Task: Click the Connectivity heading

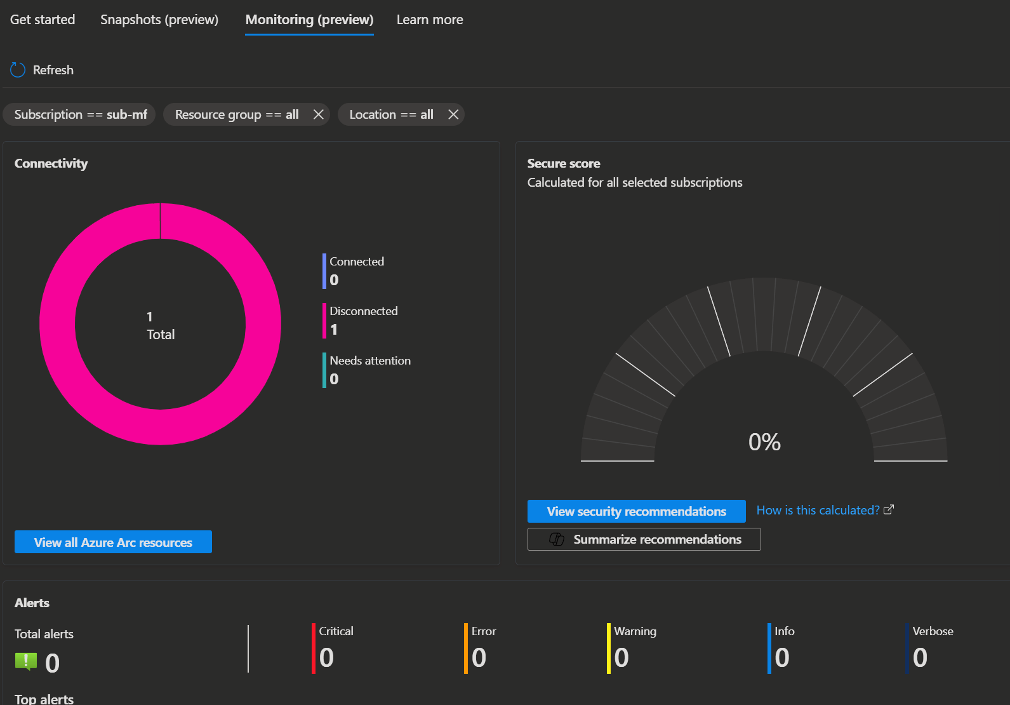Action: (x=51, y=163)
